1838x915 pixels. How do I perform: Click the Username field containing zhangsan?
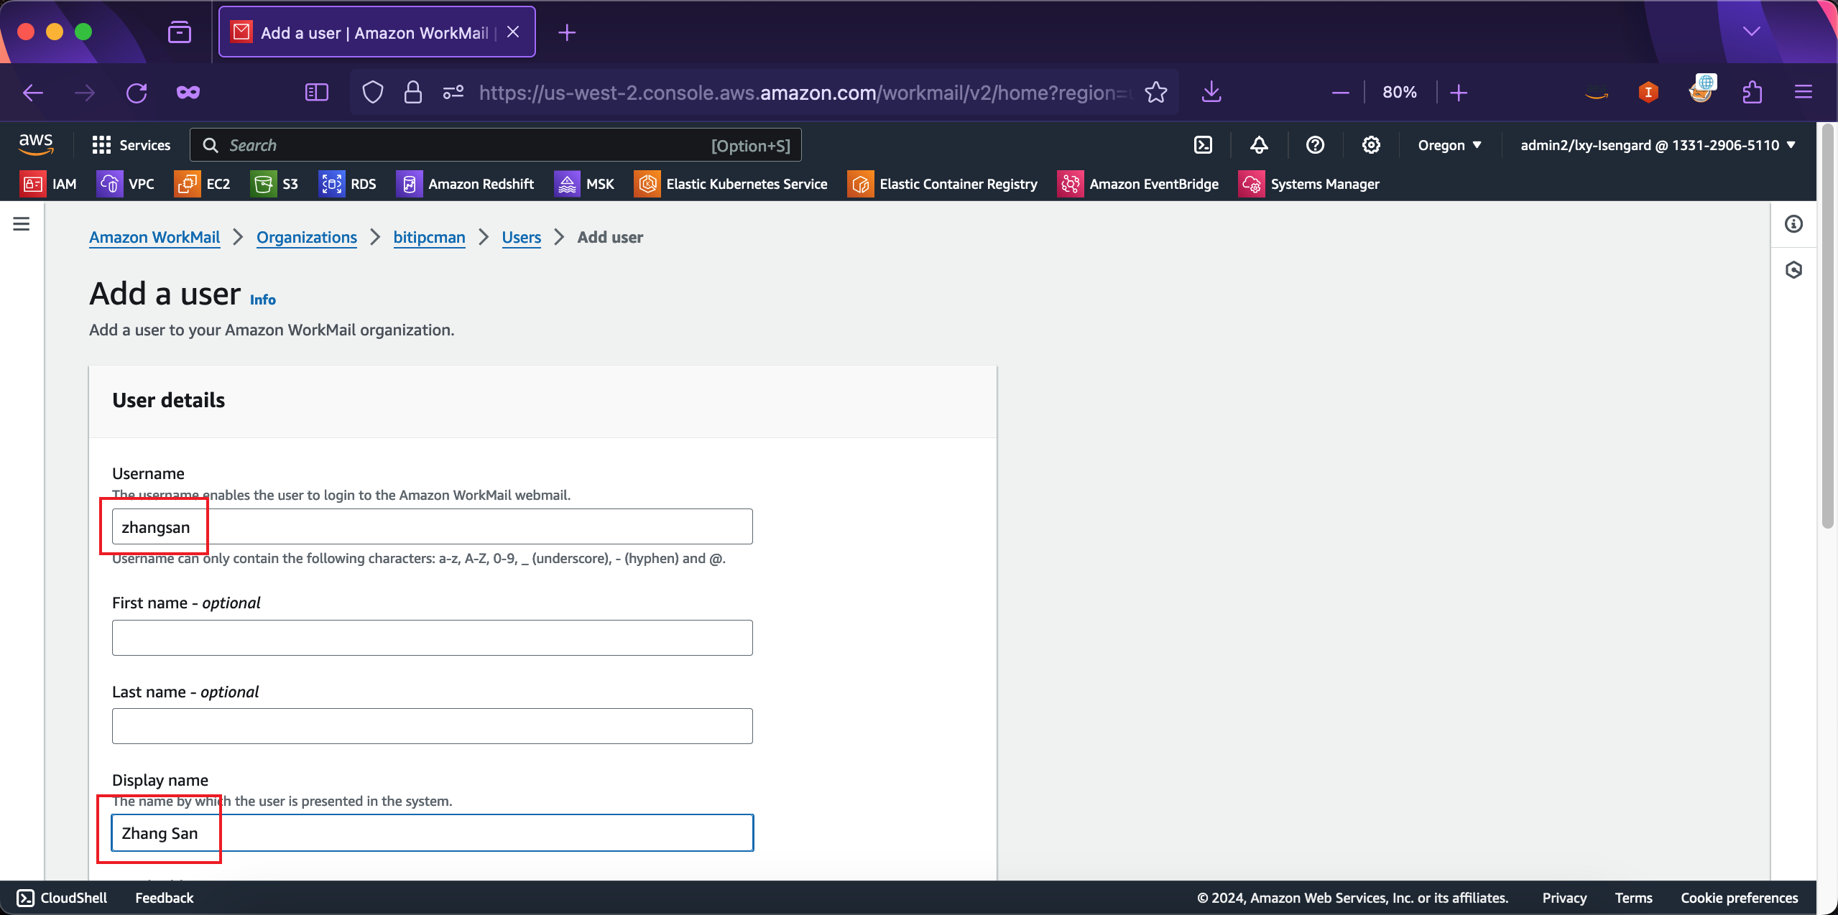433,526
